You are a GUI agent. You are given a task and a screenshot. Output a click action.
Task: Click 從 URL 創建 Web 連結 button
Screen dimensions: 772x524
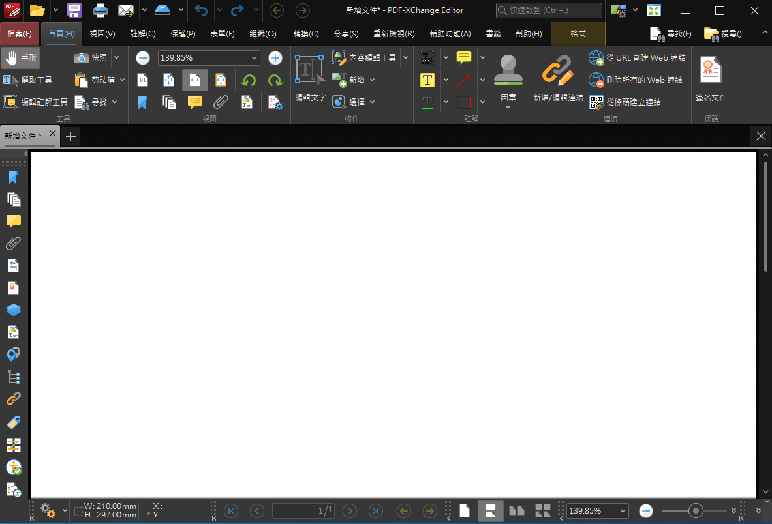click(x=638, y=58)
